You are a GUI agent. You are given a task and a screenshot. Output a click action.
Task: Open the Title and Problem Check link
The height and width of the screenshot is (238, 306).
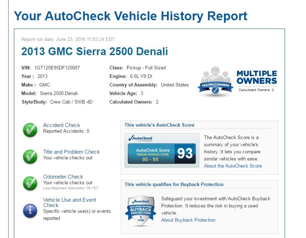[x=71, y=152]
